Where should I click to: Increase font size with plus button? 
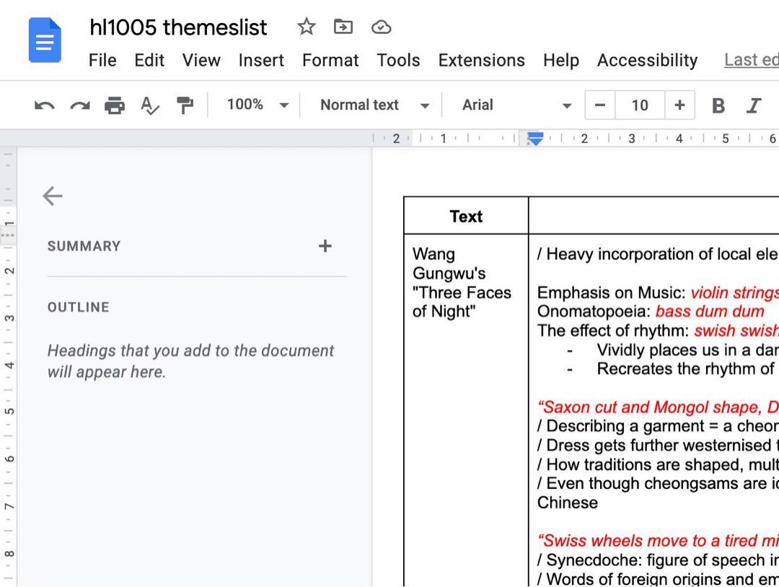(x=679, y=105)
